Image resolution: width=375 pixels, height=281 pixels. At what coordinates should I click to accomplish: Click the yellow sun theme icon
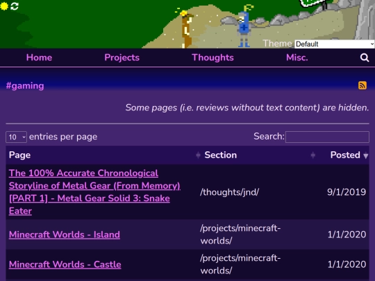[4, 6]
